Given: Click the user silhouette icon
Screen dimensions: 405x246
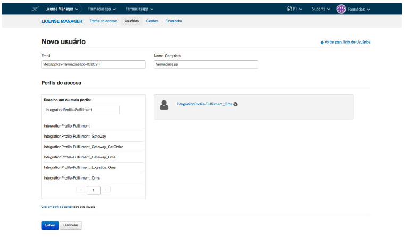Looking at the screenshot, I should (x=165, y=105).
